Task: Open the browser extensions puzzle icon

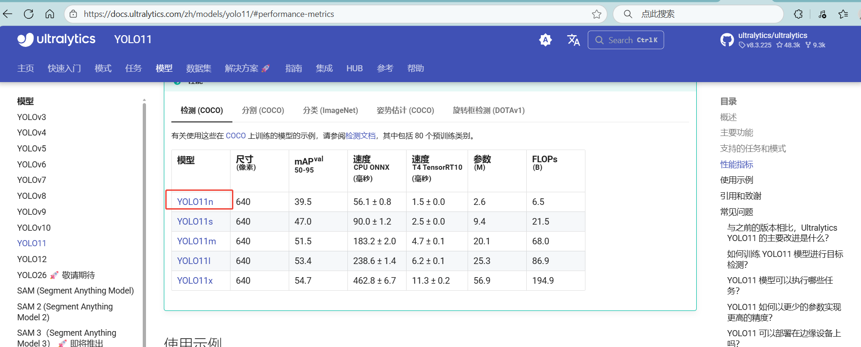Action: coord(798,14)
